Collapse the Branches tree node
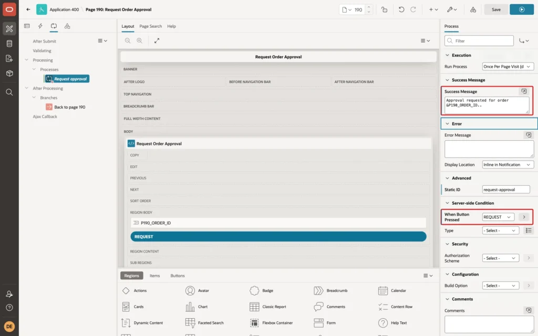The width and height of the screenshot is (538, 336). [34, 97]
